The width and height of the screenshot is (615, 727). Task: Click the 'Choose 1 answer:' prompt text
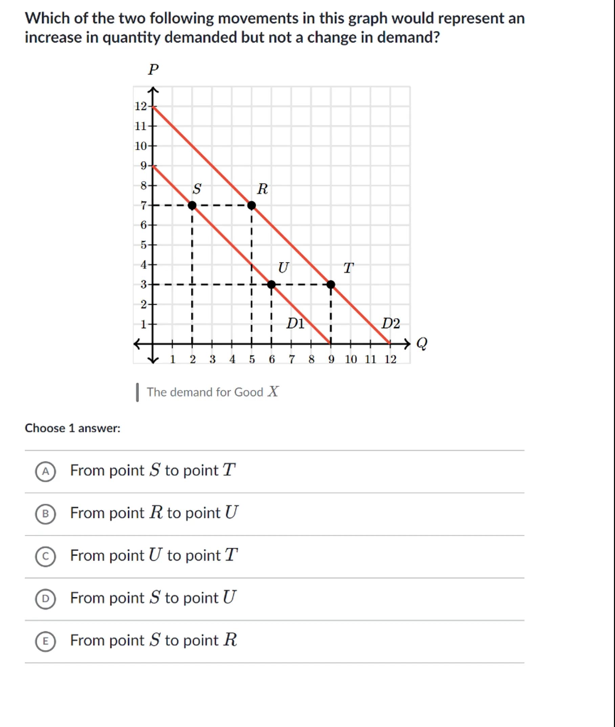point(72,428)
